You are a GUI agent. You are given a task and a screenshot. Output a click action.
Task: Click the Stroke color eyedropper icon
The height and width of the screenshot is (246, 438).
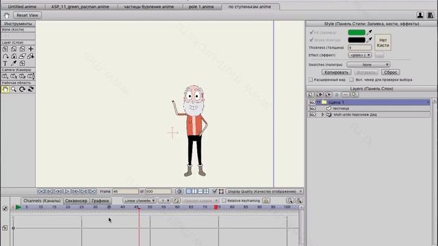coord(370,40)
